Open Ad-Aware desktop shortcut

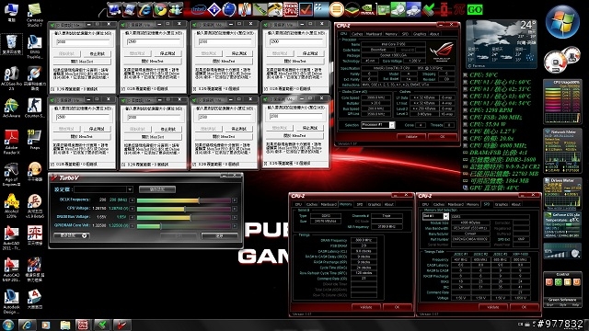click(11, 108)
